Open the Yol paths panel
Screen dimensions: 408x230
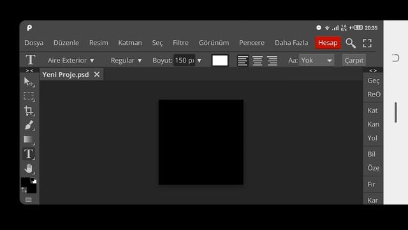[373, 138]
